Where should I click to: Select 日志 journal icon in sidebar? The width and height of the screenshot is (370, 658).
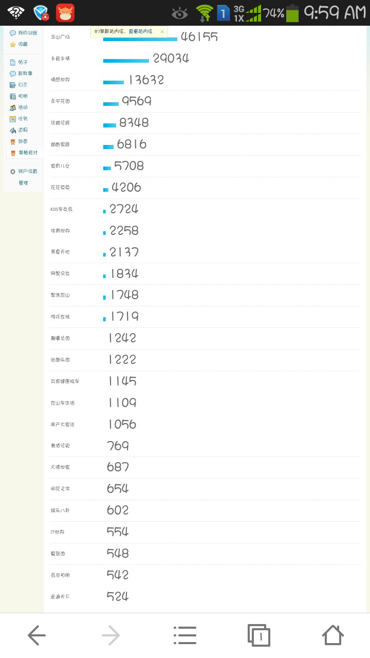coord(13,85)
